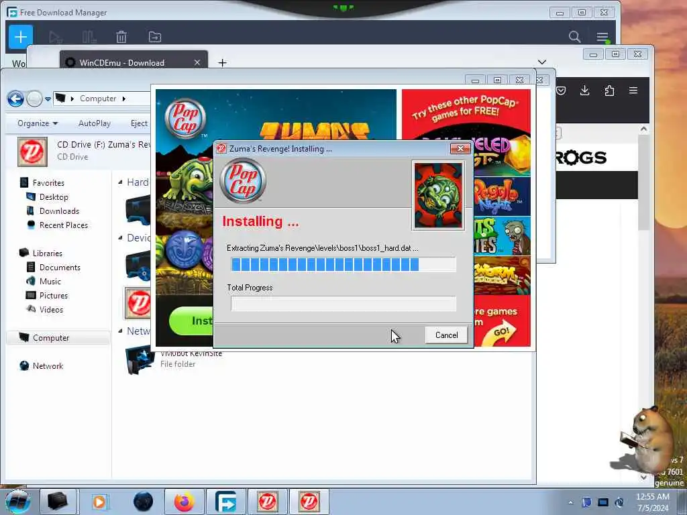Open Windows Media Player taskbar icon

(99, 502)
